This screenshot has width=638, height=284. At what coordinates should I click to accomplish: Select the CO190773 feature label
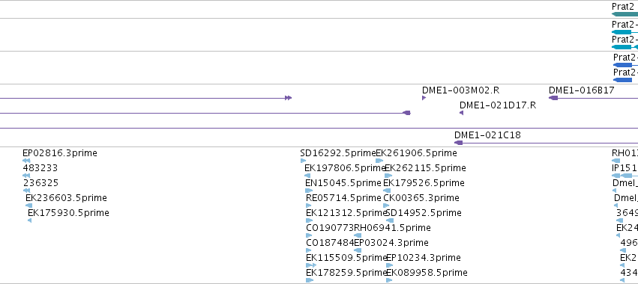tap(330, 228)
